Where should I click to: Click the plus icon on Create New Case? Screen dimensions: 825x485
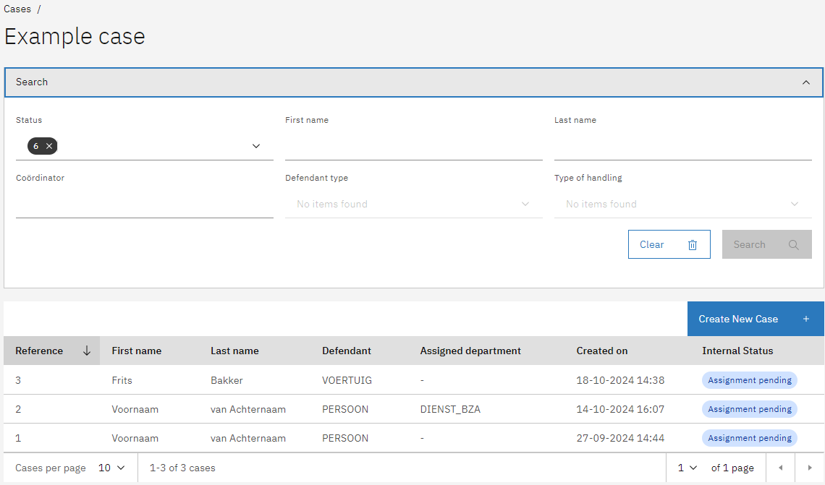[x=806, y=319]
